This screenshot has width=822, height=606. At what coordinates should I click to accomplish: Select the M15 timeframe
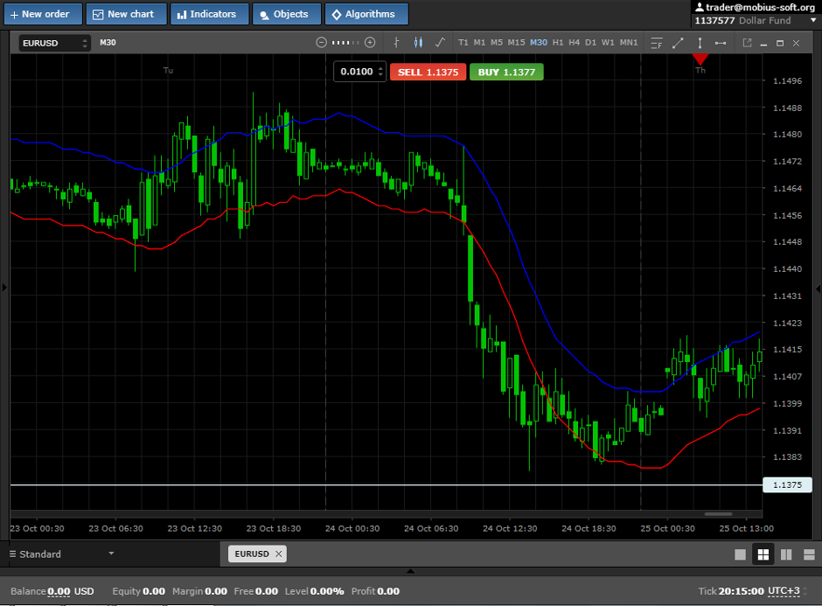(516, 43)
